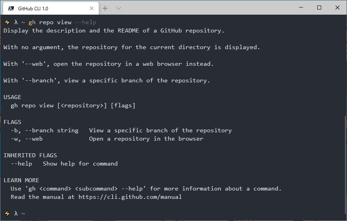Image resolution: width=347 pixels, height=221 pixels.
Task: Close the terminal window
Action: 337,8
